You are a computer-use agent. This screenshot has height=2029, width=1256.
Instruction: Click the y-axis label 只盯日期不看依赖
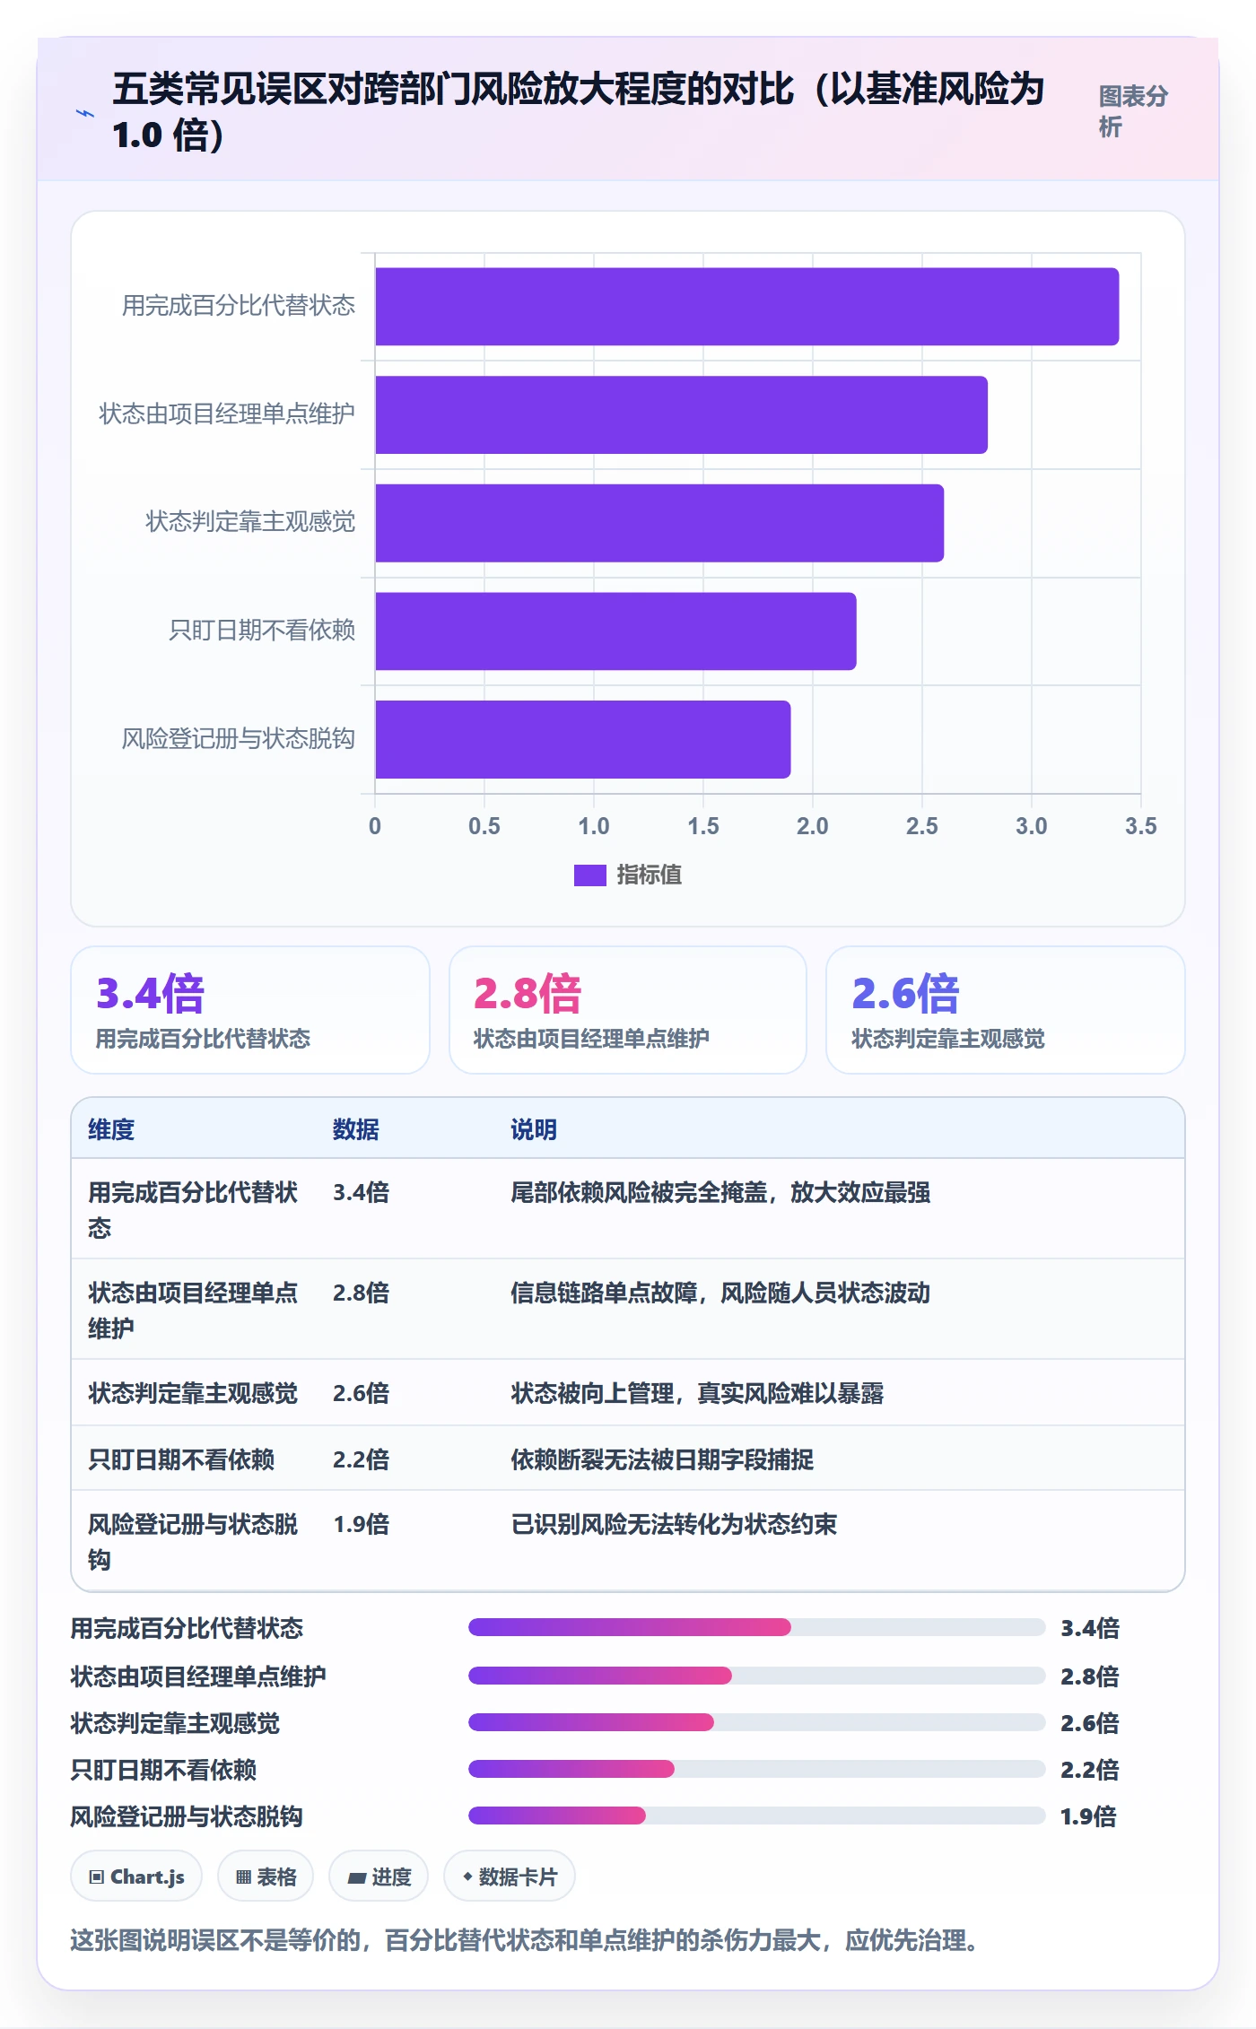[x=262, y=631]
